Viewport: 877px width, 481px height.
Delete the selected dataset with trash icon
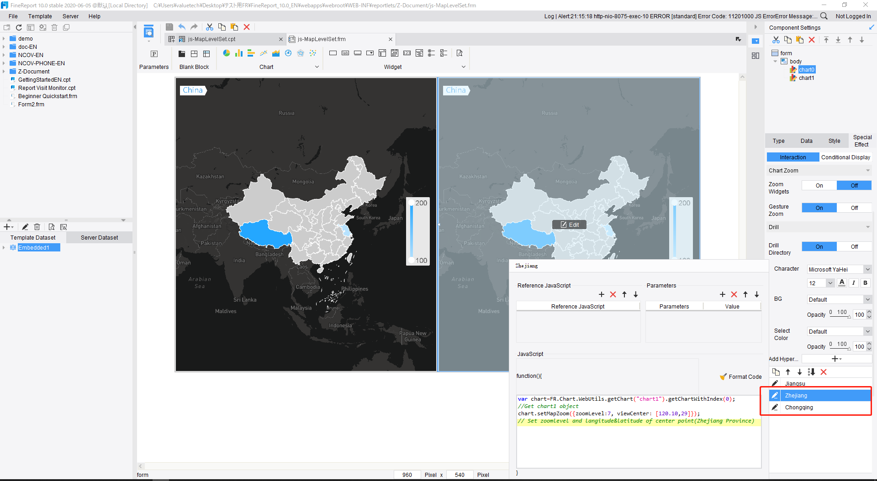[37, 227]
